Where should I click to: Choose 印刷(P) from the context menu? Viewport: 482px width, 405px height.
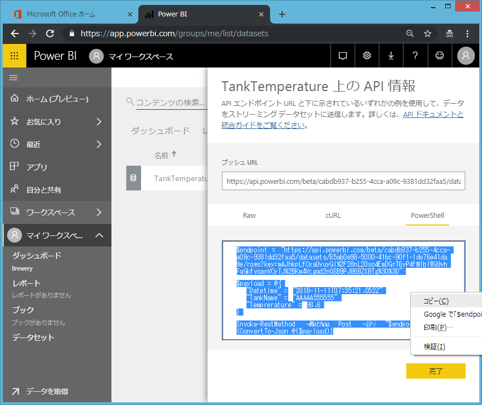pos(446,328)
